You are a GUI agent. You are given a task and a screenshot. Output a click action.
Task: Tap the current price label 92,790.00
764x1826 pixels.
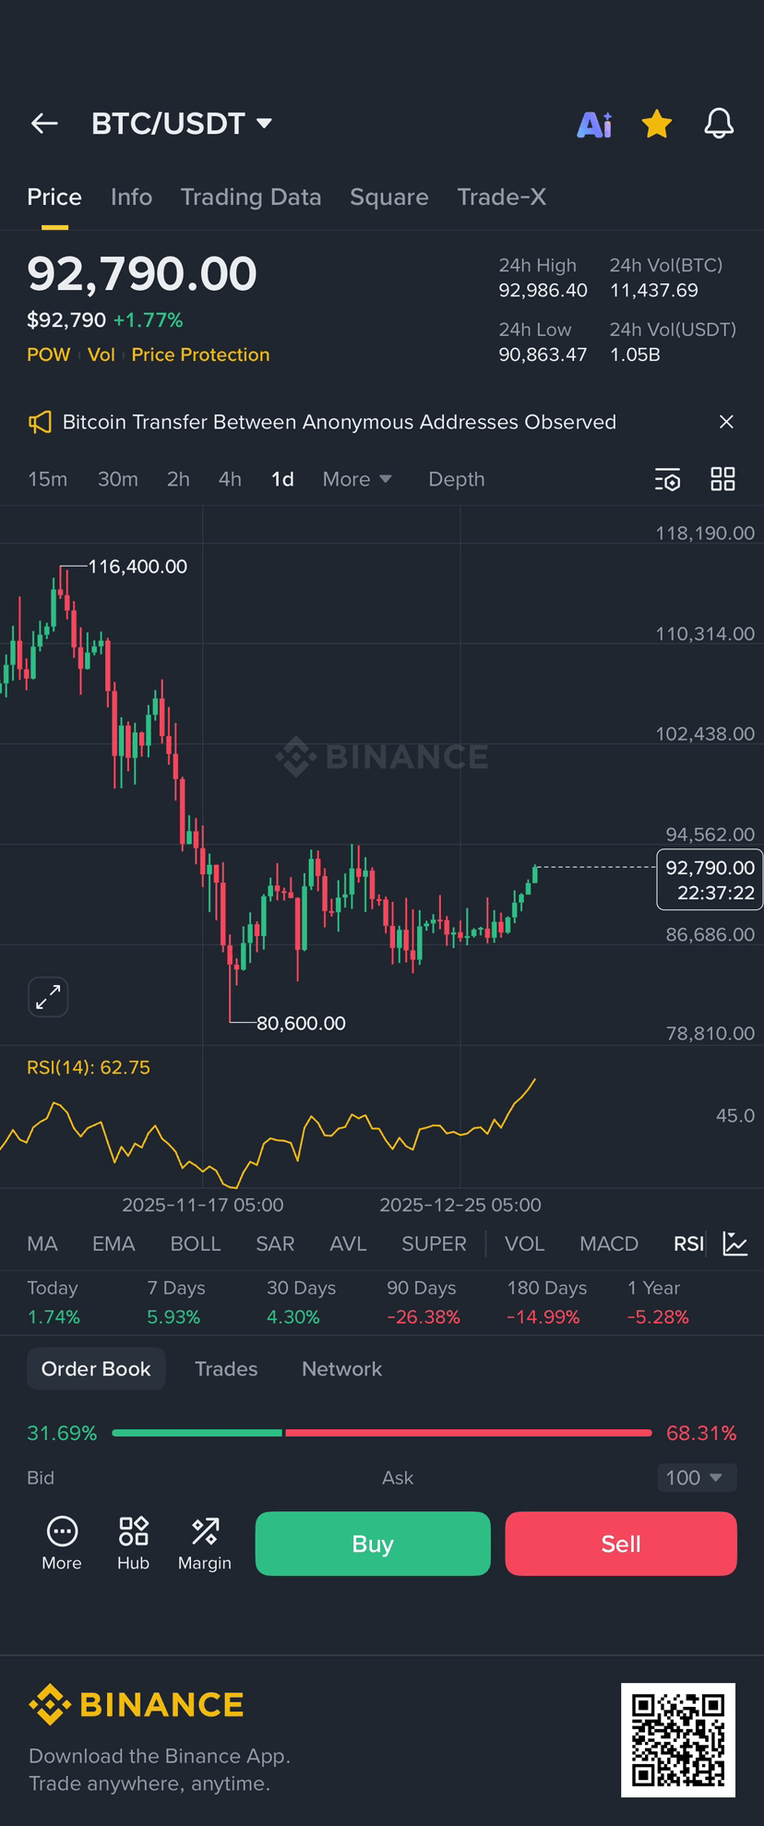(x=710, y=880)
